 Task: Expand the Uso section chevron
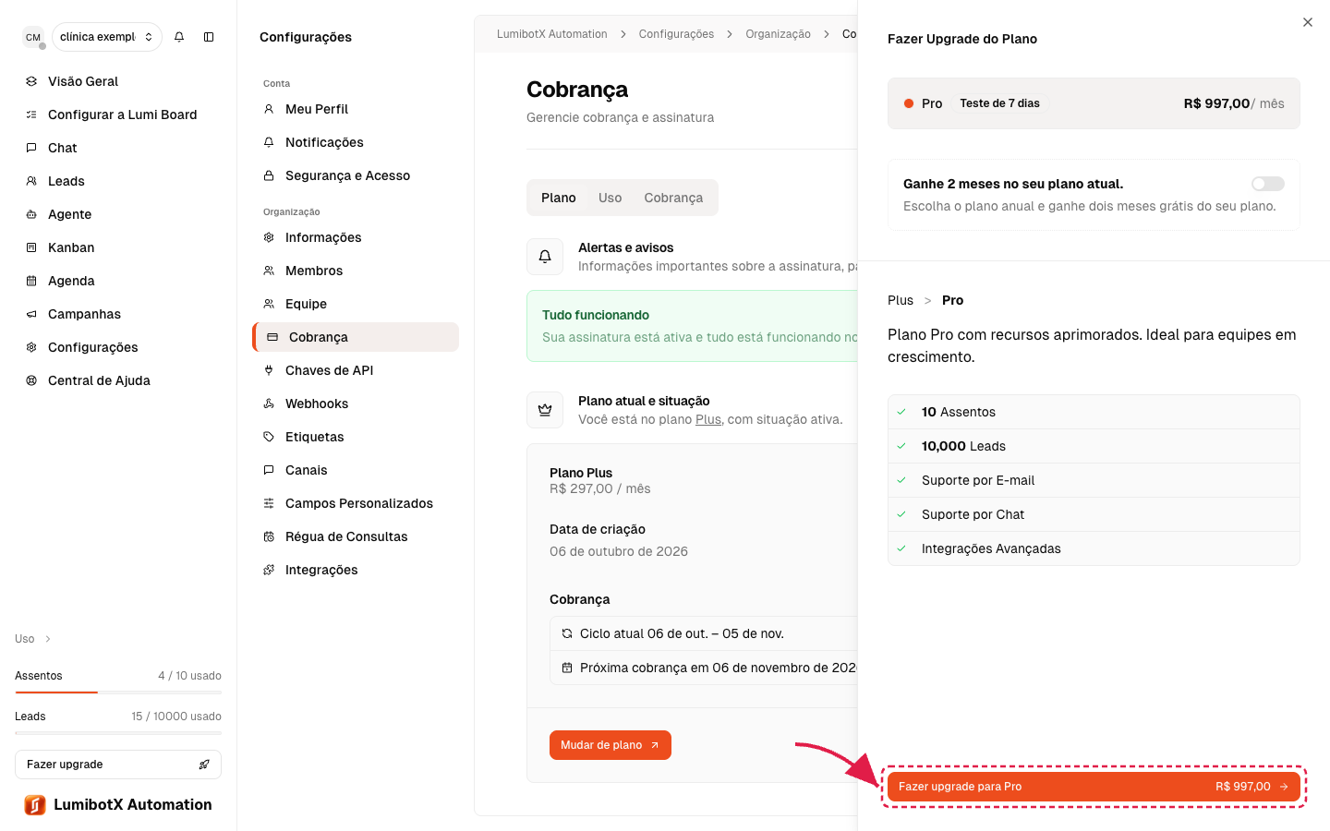[x=48, y=639]
